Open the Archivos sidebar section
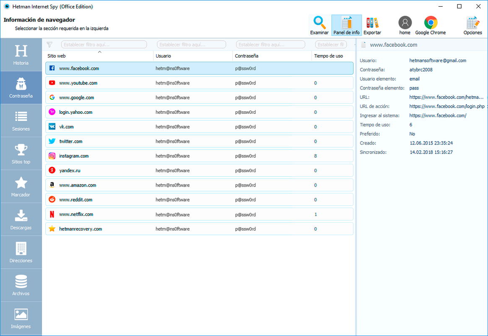Screen dimensions: 488x336 point(21,285)
